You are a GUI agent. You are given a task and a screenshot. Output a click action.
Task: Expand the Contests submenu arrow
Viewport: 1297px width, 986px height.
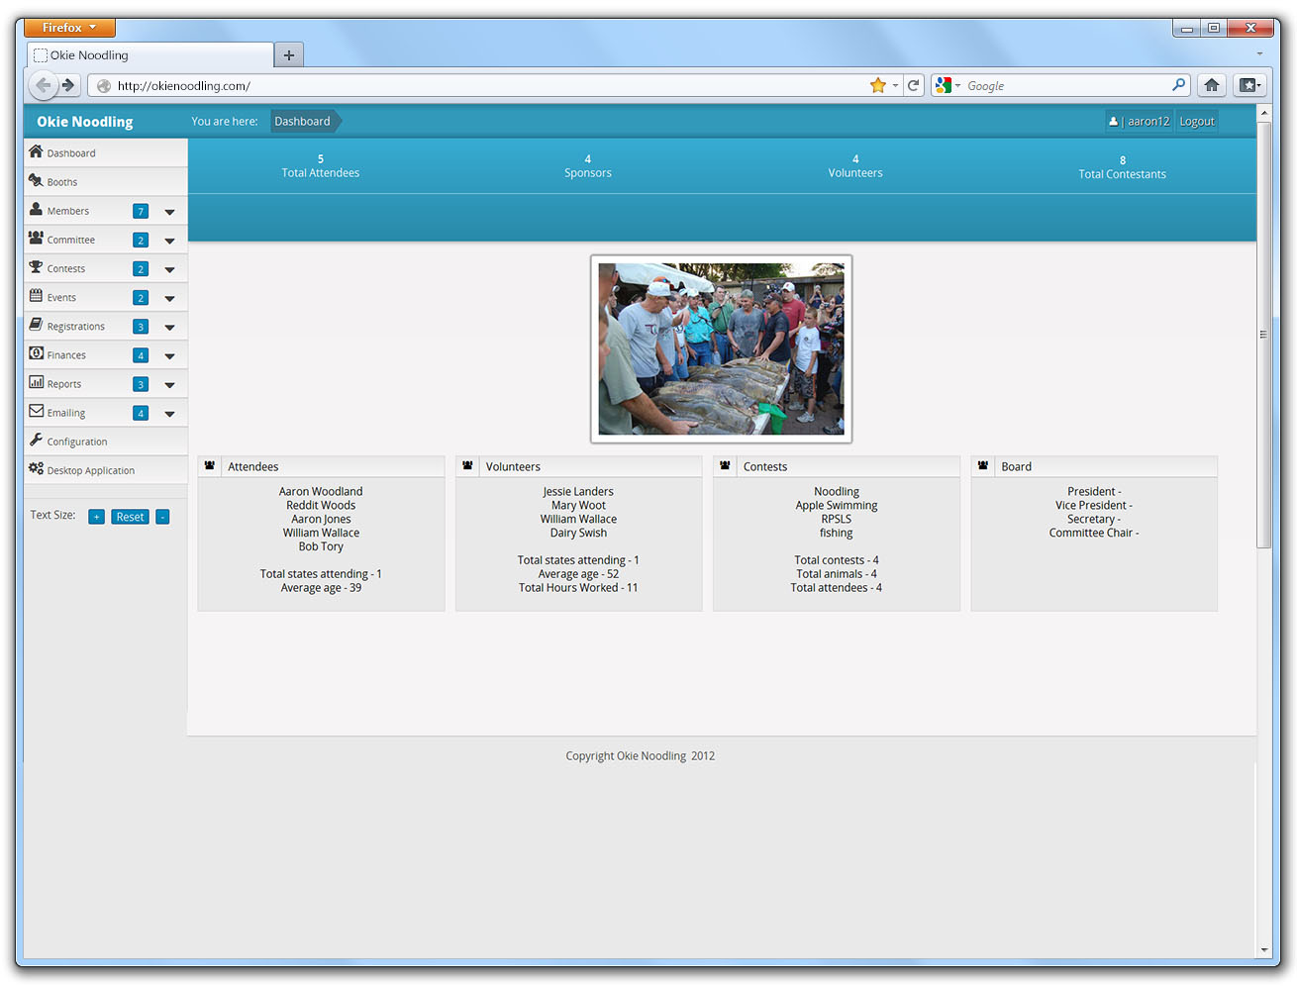[x=169, y=269]
